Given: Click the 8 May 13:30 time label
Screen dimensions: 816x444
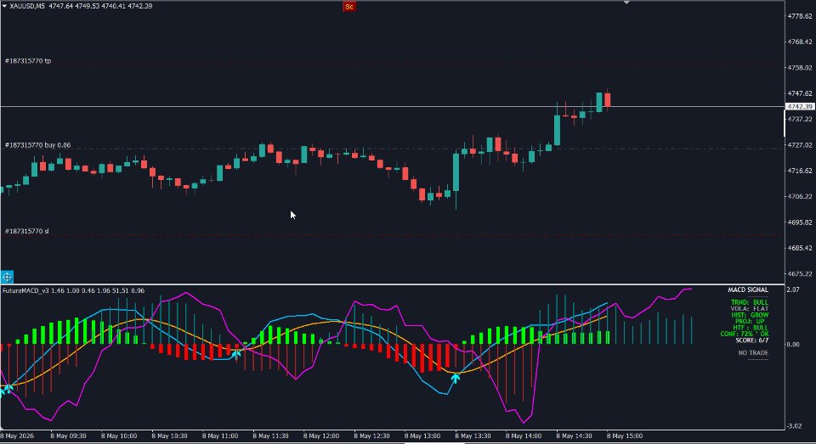Looking at the screenshot, I should pos(473,436).
